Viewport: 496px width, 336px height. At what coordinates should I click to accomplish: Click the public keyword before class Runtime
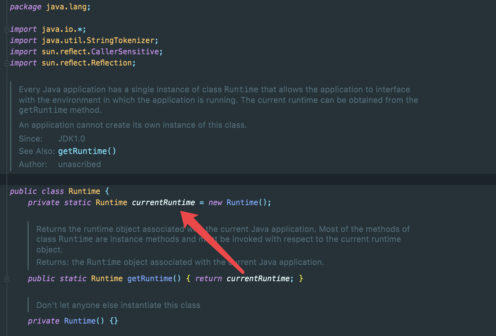[x=23, y=191]
